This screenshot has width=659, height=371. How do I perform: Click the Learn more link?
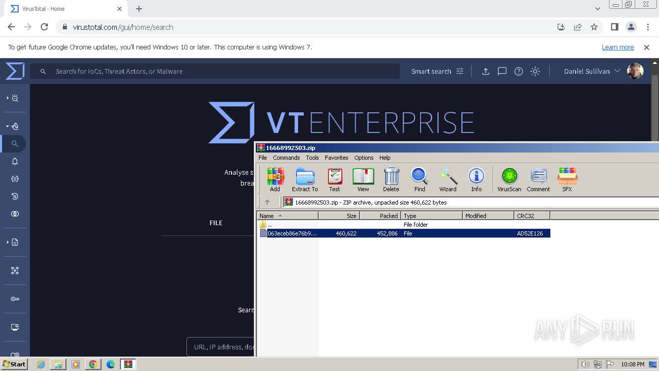click(618, 47)
